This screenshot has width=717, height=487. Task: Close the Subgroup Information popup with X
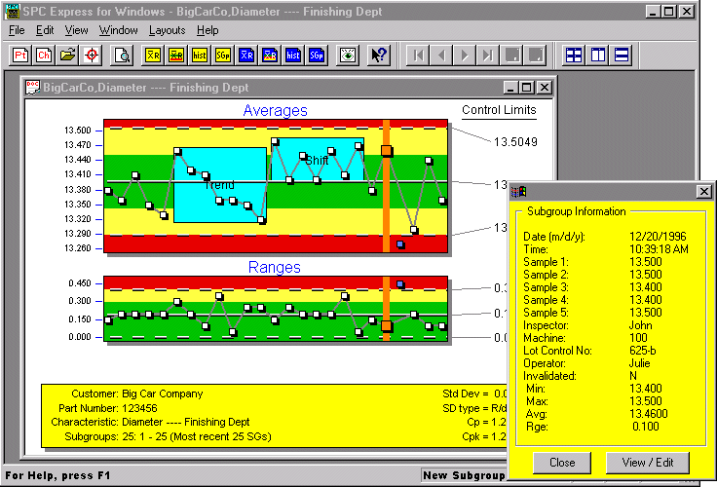pos(702,192)
